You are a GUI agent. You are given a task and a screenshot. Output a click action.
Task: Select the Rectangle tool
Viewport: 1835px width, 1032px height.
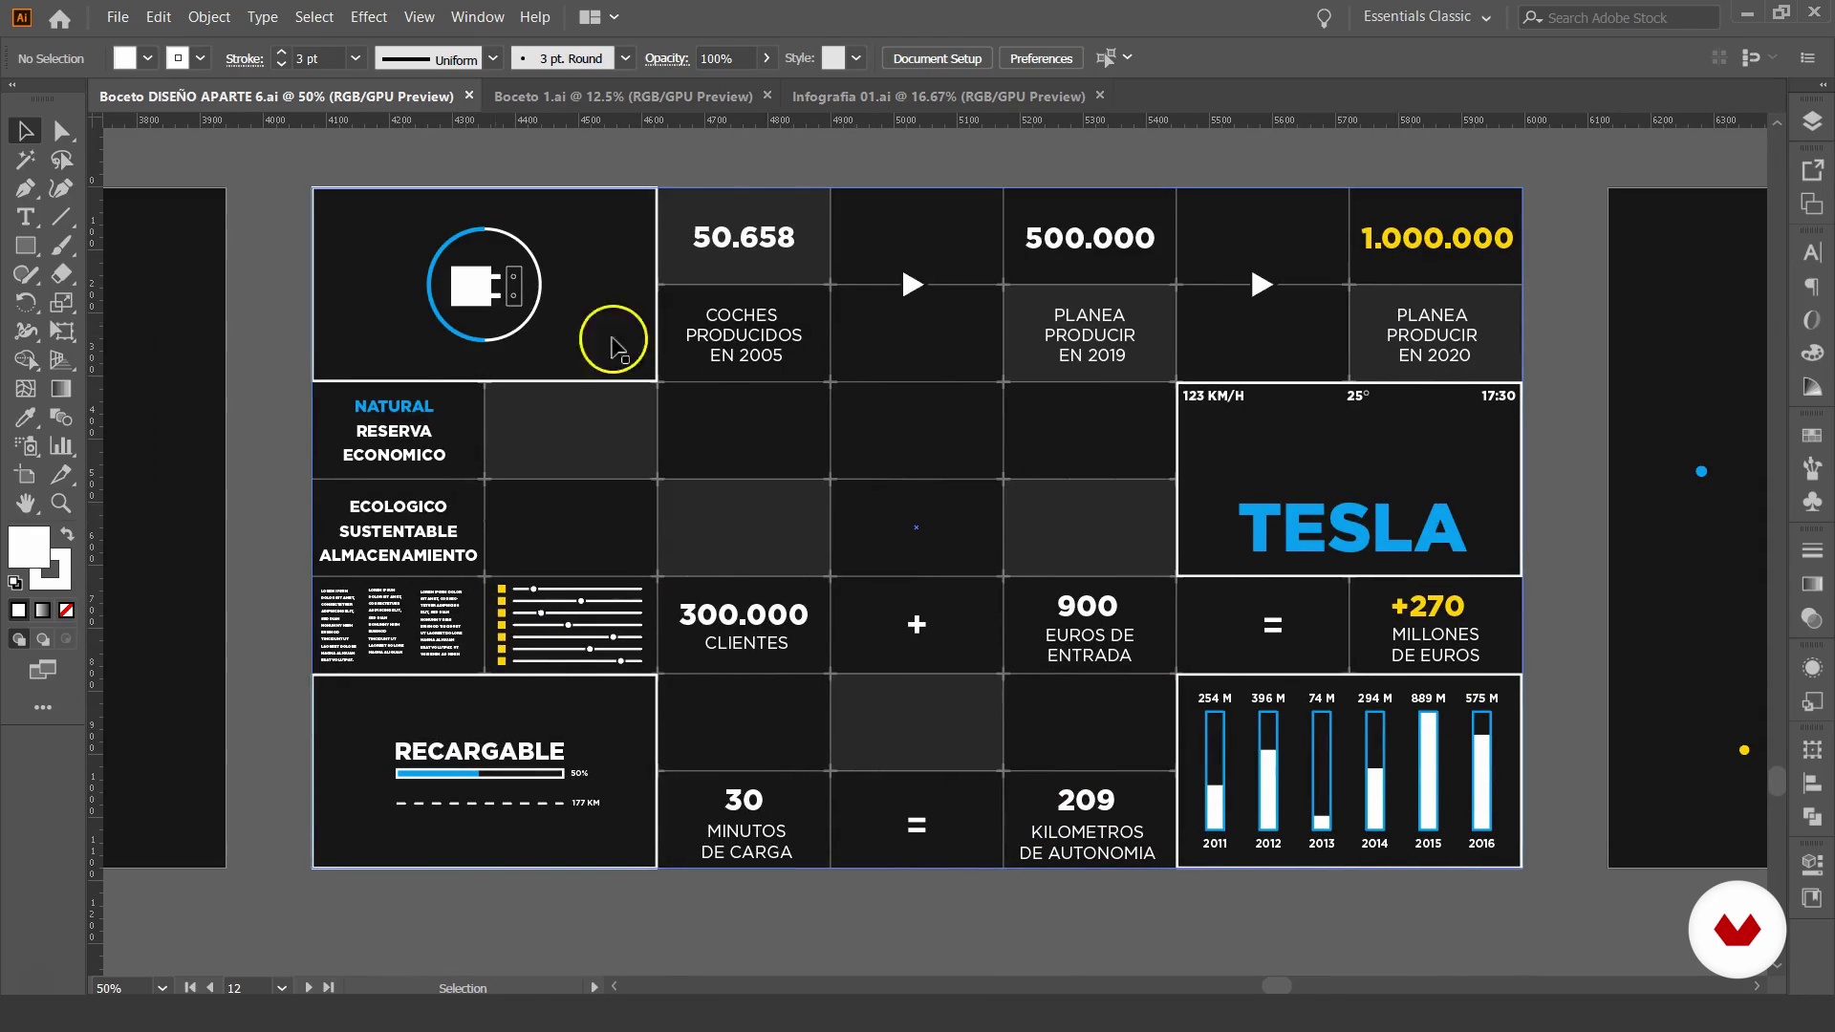tap(26, 246)
